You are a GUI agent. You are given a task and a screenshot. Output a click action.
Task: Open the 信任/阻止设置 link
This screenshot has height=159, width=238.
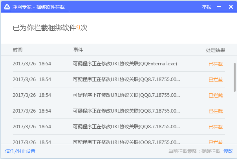point(20,151)
